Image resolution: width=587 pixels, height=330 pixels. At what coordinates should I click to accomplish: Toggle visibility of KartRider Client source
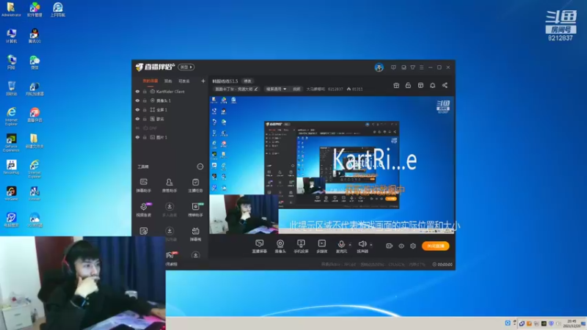137,91
